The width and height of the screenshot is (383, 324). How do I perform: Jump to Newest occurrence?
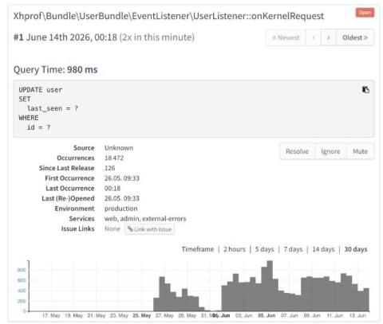(286, 37)
